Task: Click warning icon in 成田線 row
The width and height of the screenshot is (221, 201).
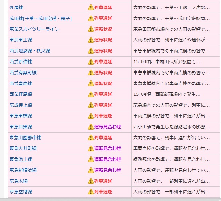Action: pos(91,18)
